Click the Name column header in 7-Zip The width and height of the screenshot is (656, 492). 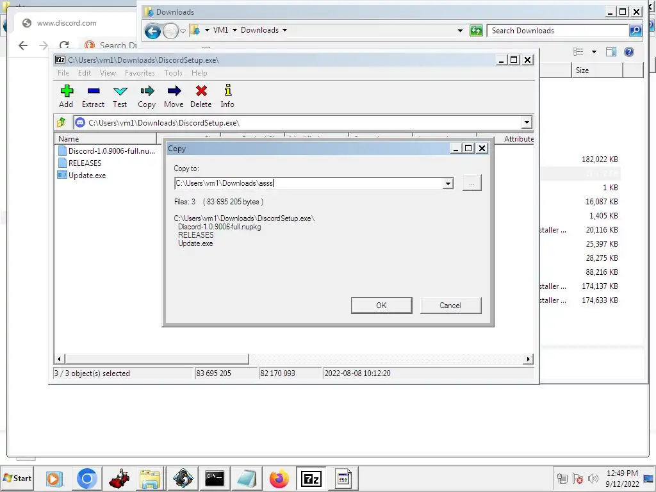pyautogui.click(x=106, y=139)
